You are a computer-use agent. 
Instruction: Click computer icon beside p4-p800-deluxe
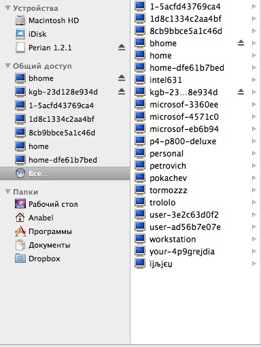(x=140, y=141)
